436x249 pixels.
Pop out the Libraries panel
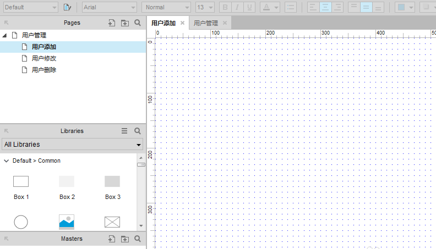point(7,131)
